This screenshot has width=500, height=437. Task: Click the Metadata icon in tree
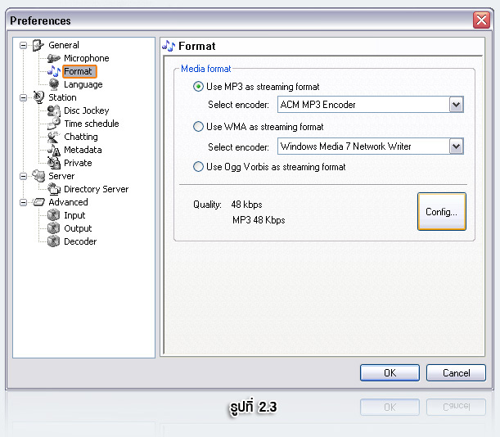54,150
